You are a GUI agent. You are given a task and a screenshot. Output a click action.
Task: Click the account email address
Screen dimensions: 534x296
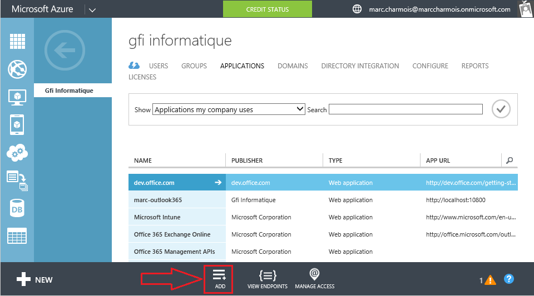pyautogui.click(x=439, y=9)
